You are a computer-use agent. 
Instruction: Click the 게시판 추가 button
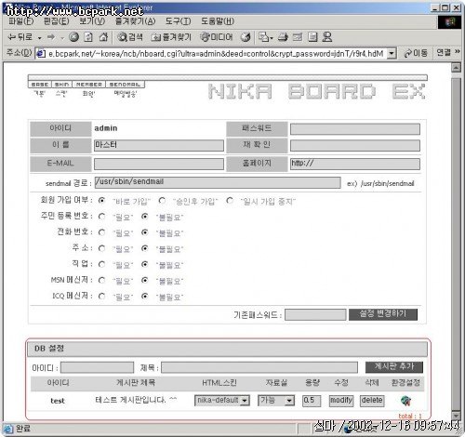[394, 367]
